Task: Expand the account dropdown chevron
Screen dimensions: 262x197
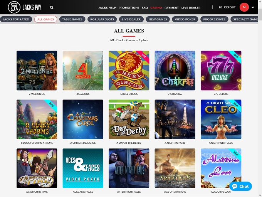Action: pos(253,7)
